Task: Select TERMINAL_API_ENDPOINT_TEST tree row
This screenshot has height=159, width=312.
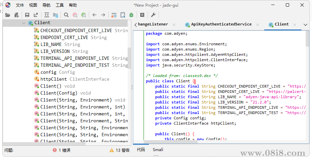Action: (81, 65)
